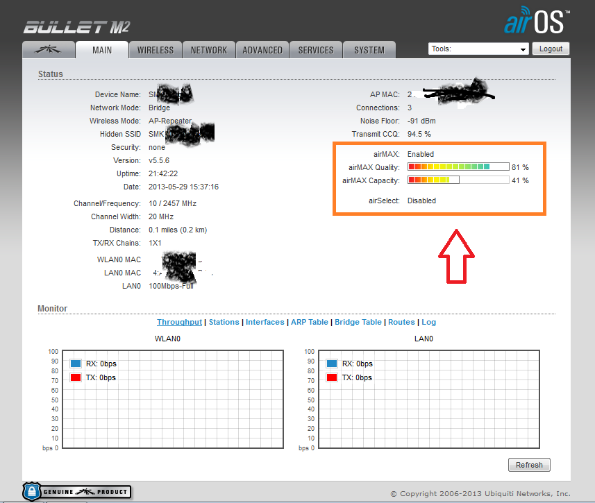Click the Transmit CCQ value 94.5 %
The width and height of the screenshot is (595, 503).
[x=419, y=135]
